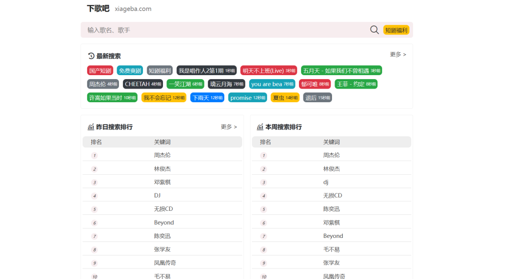Click the magnifying glass search icon
The image size is (512, 279).
click(374, 30)
